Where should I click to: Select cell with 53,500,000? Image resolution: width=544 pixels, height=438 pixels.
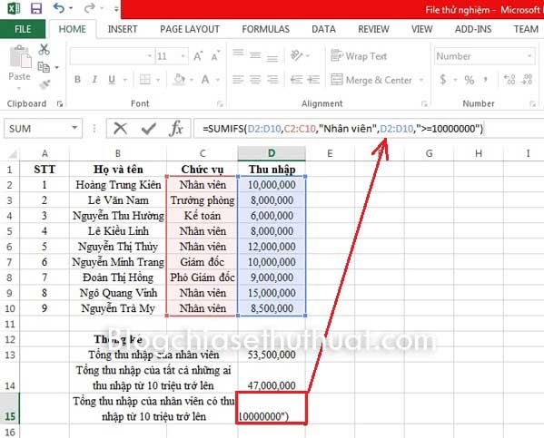pyautogui.click(x=272, y=355)
